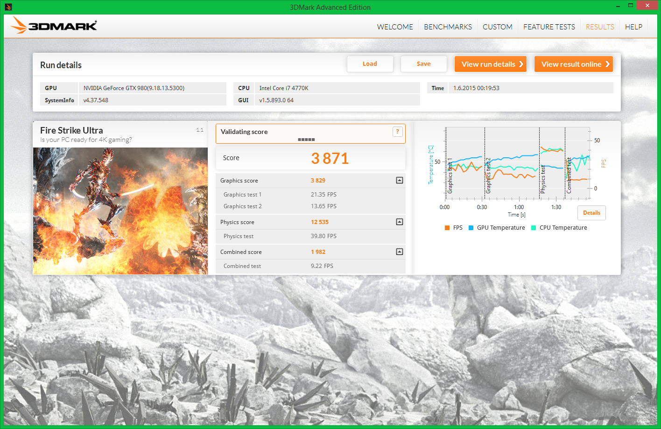
Task: Collapse the Physics score section
Action: [400, 222]
